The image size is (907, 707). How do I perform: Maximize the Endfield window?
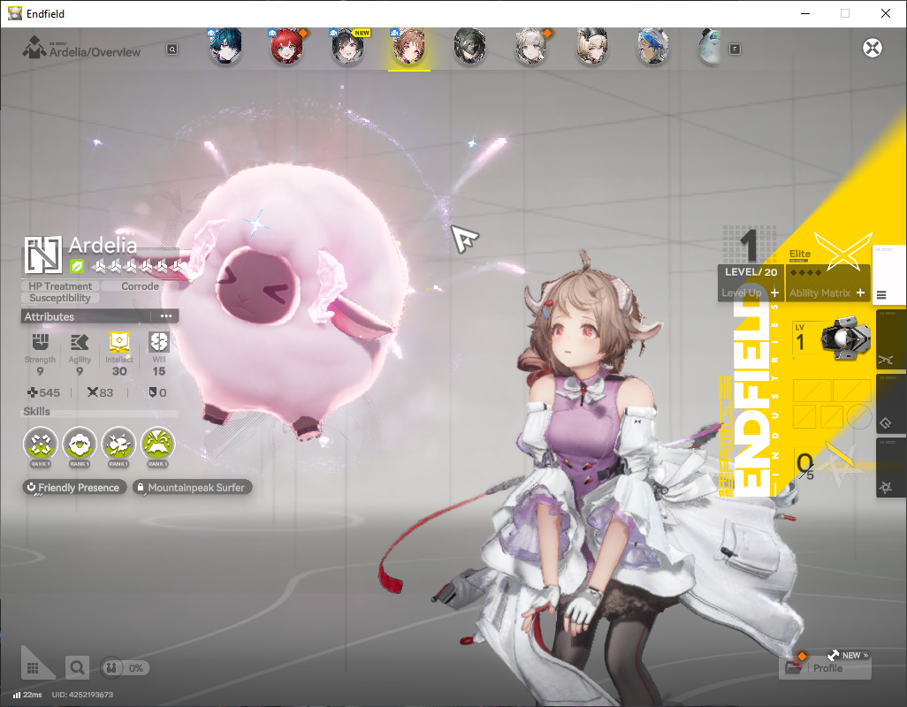click(x=845, y=13)
